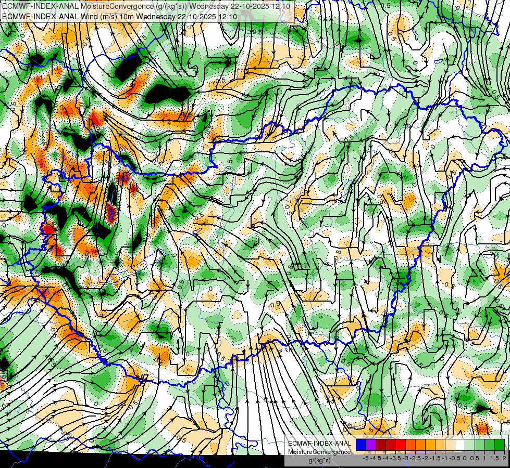Click the pale peach swatch between -1 and -0.5
This screenshot has height=468, width=510.
pyautogui.click(x=450, y=445)
